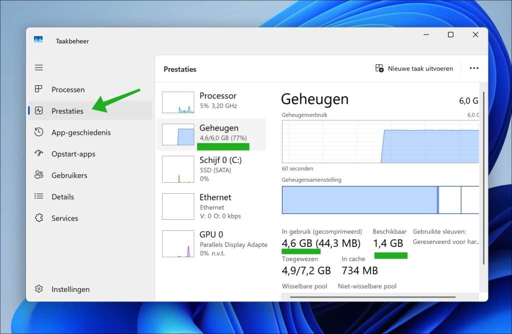Click the "734 MB" In cache value
This screenshot has height=334, width=512.
click(359, 270)
